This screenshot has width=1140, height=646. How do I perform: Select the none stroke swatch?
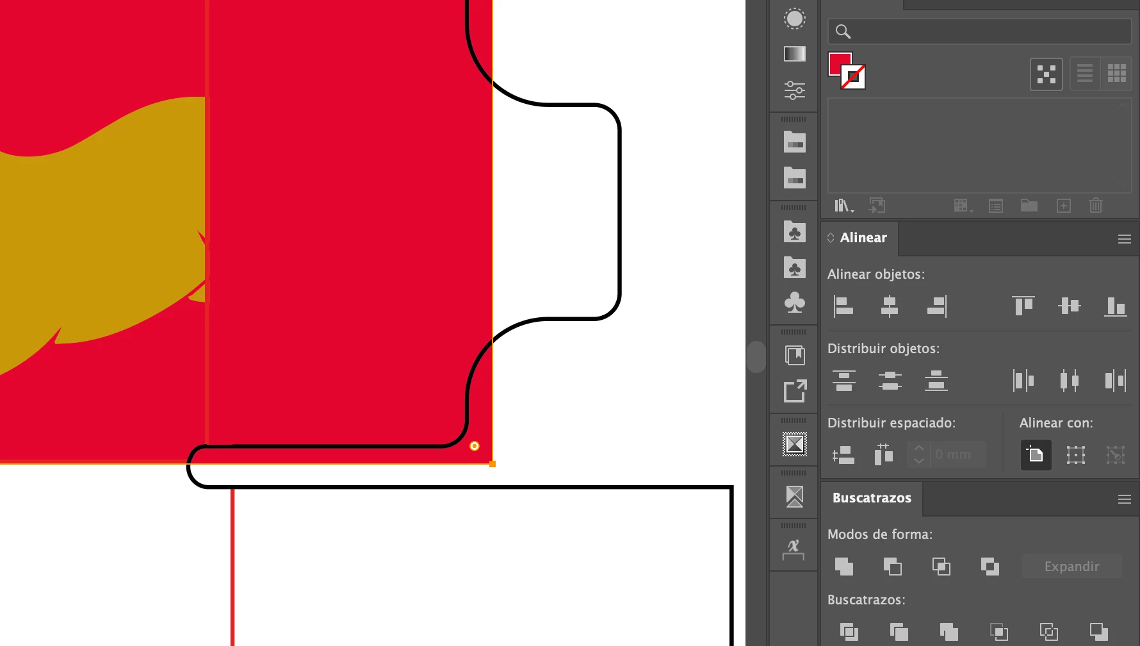(x=854, y=78)
